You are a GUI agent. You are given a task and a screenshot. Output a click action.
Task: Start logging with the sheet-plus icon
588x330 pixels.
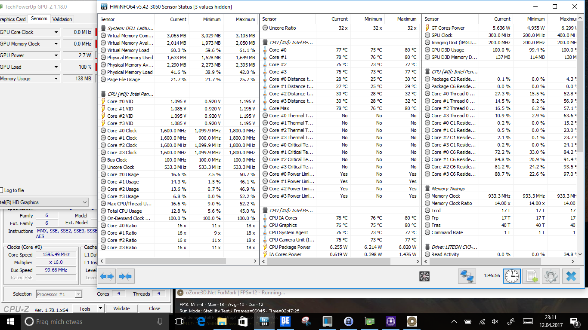tap(531, 276)
